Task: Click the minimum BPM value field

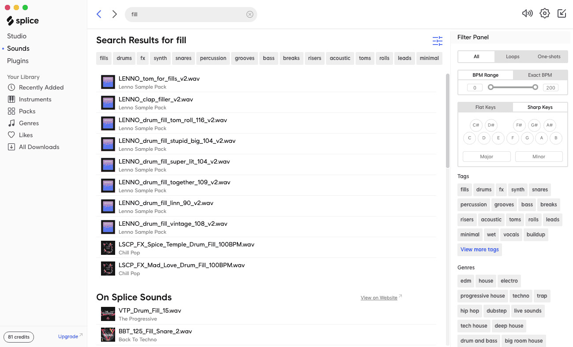Action: (475, 88)
